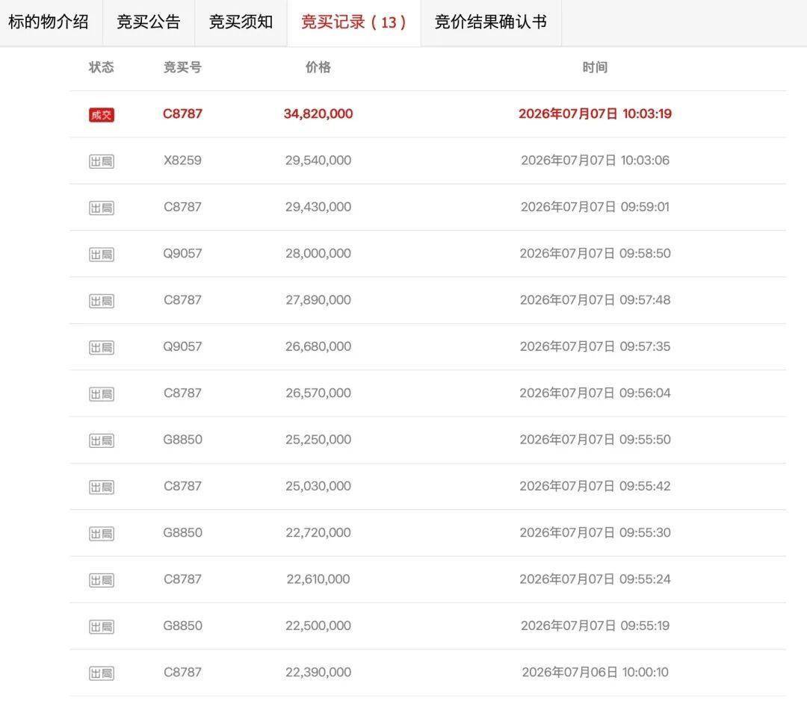The height and width of the screenshot is (707, 807).
Task: Click 出局 badge beside price 25,030,000
Action: coord(102,487)
